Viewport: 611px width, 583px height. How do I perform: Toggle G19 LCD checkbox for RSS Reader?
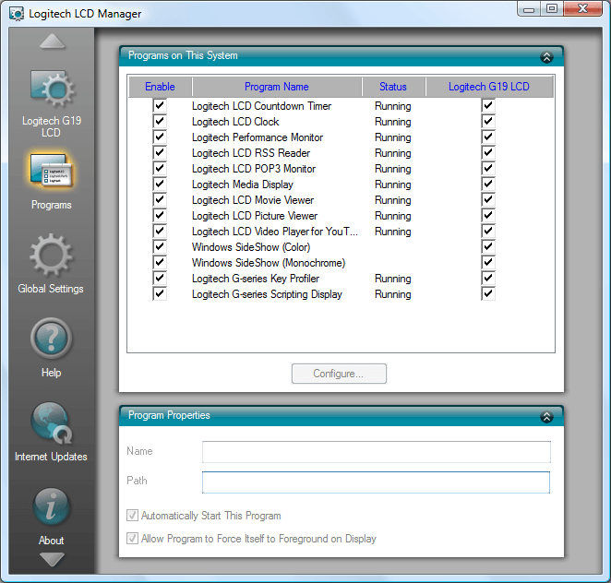point(488,152)
